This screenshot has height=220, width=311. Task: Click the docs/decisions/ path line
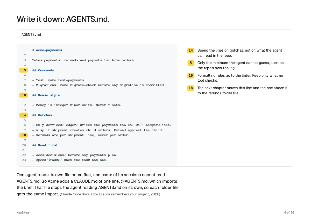coord(75,155)
